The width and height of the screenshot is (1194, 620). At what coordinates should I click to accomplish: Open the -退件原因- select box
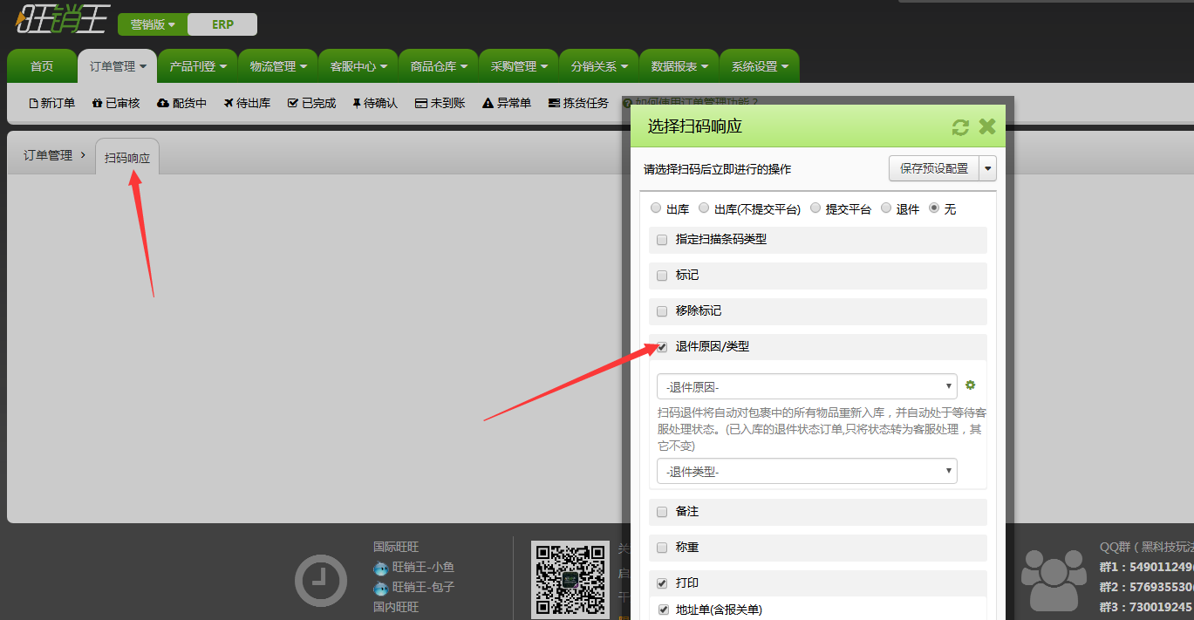(807, 386)
